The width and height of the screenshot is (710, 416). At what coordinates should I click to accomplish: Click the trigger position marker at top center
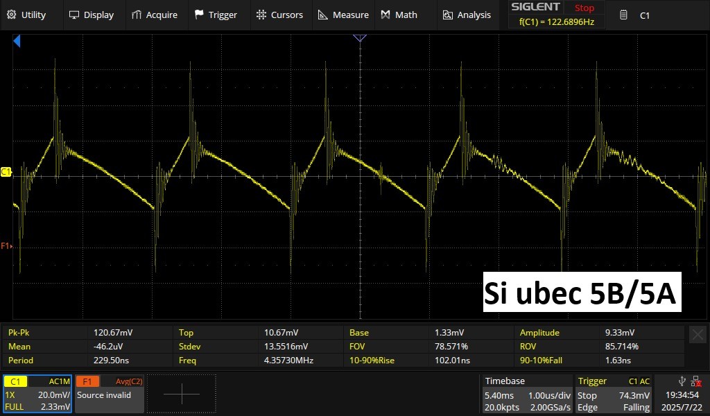coord(360,38)
